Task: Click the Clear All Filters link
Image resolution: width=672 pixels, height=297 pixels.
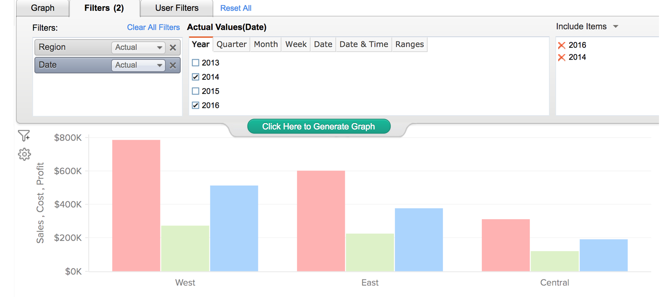Action: [x=153, y=27]
